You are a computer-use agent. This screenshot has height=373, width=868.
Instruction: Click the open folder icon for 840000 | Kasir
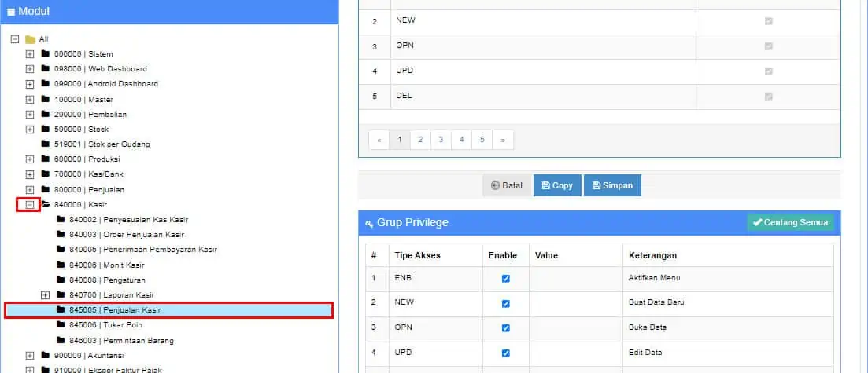tap(45, 205)
